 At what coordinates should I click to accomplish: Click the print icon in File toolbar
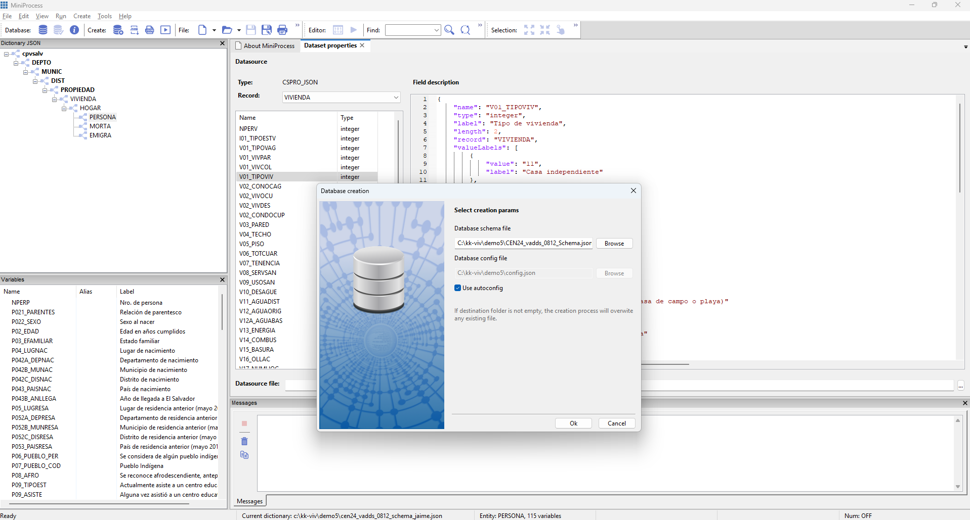coord(282,30)
